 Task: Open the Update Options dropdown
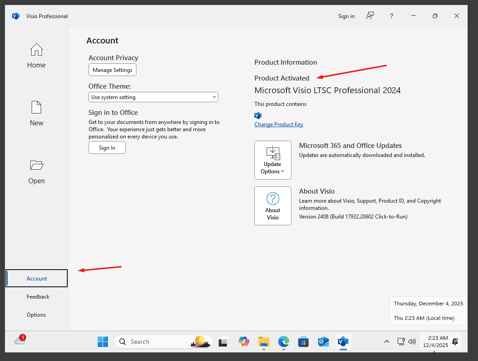272,160
